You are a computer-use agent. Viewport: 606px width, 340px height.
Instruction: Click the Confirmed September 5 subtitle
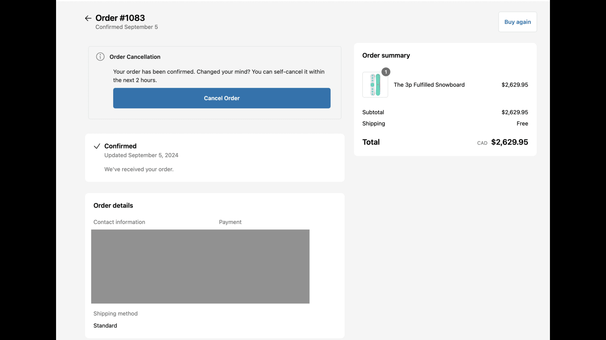127,27
